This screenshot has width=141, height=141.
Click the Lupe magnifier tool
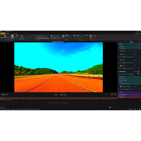point(86,35)
